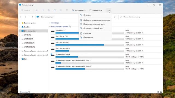Viewport: 175px width, 98px height.
Task: Expand the OneDrive tree node
Action: (x=20, y=27)
